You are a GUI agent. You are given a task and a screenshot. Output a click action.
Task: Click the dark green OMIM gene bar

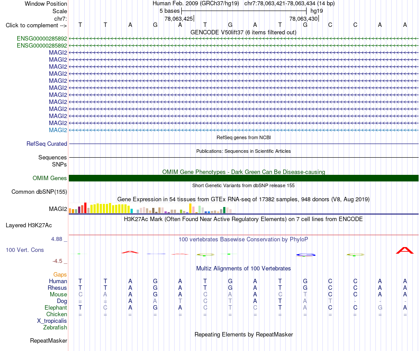pos(243,178)
